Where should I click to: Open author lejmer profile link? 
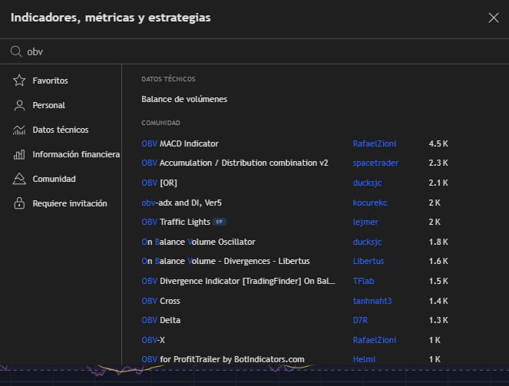point(365,222)
